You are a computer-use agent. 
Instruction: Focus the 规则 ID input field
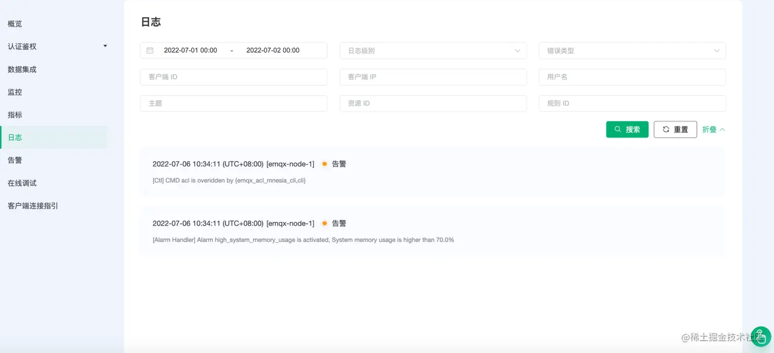pyautogui.click(x=632, y=103)
